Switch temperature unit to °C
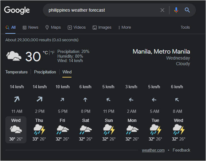206x161 pixels. tap(45, 53)
